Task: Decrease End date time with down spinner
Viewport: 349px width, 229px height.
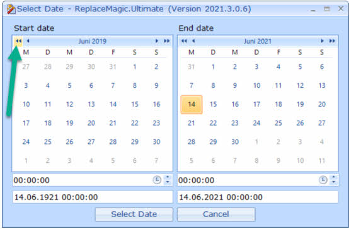Action: pos(333,182)
